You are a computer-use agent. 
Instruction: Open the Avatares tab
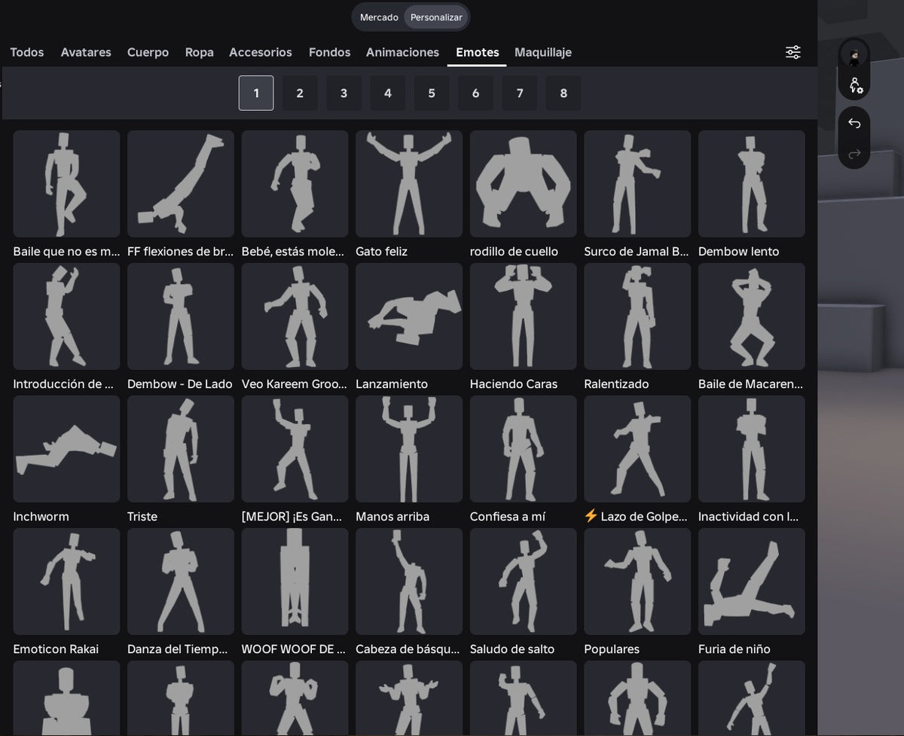86,52
